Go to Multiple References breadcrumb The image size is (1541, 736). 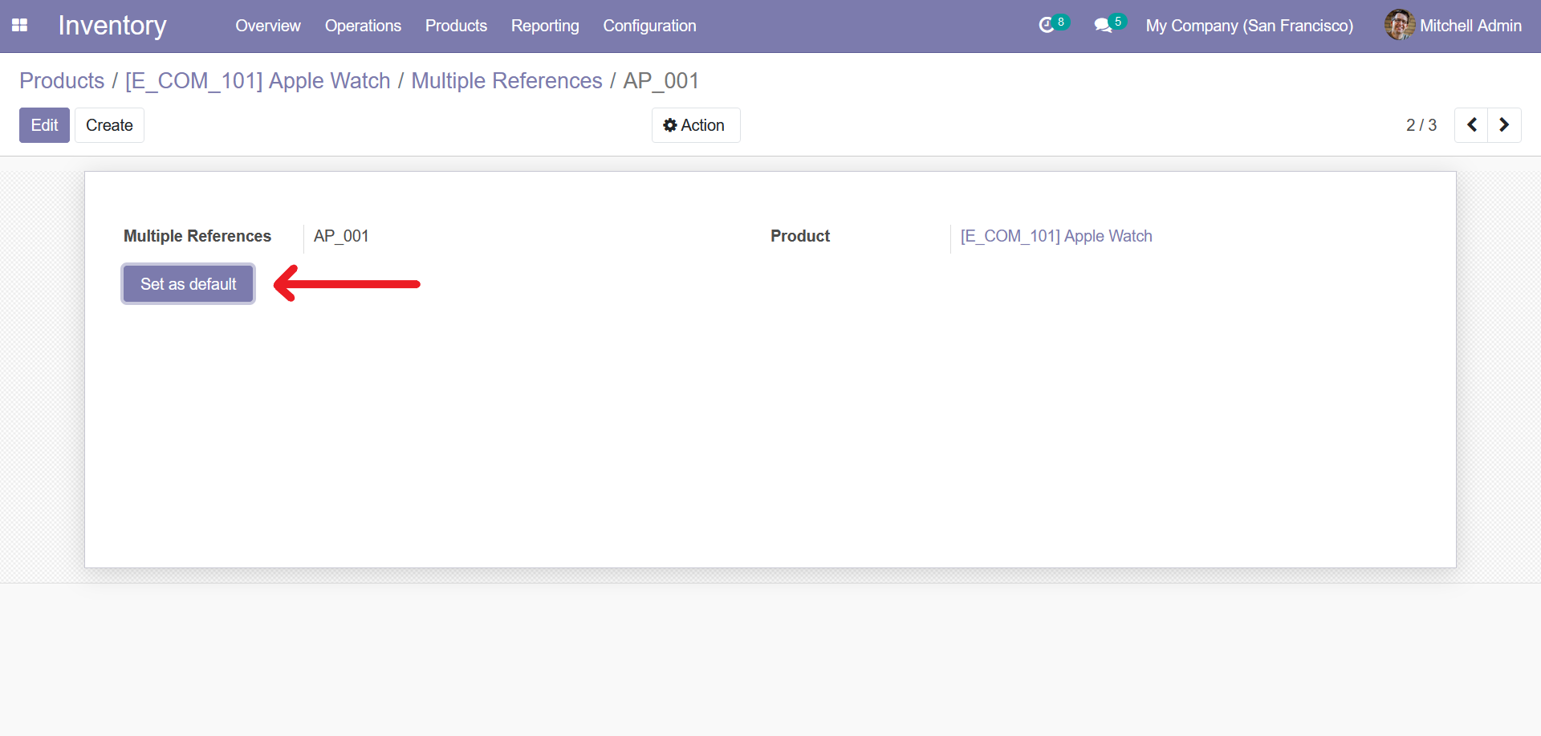506,81
